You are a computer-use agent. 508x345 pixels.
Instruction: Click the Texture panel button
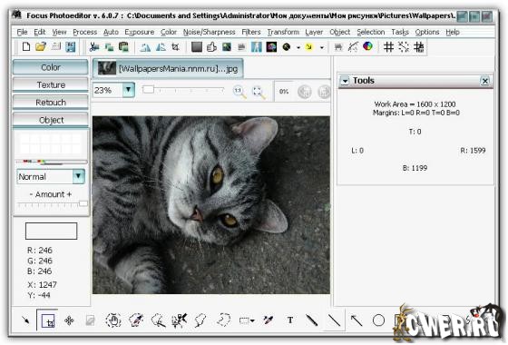(x=51, y=85)
